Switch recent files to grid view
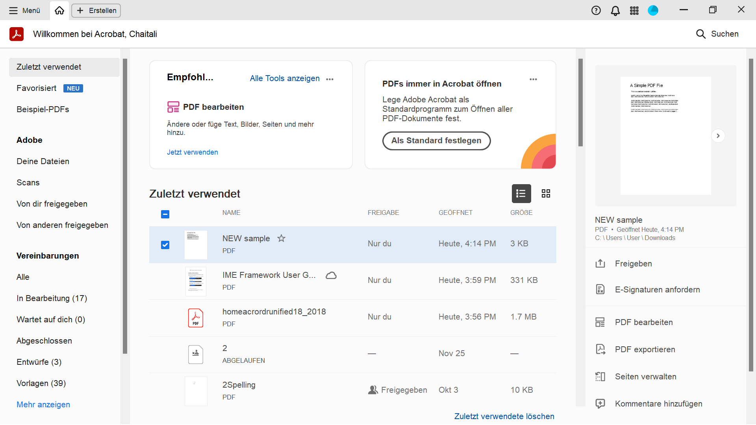The width and height of the screenshot is (756, 425). point(546,193)
